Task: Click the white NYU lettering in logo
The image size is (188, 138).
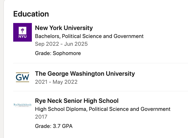Action: point(23,36)
